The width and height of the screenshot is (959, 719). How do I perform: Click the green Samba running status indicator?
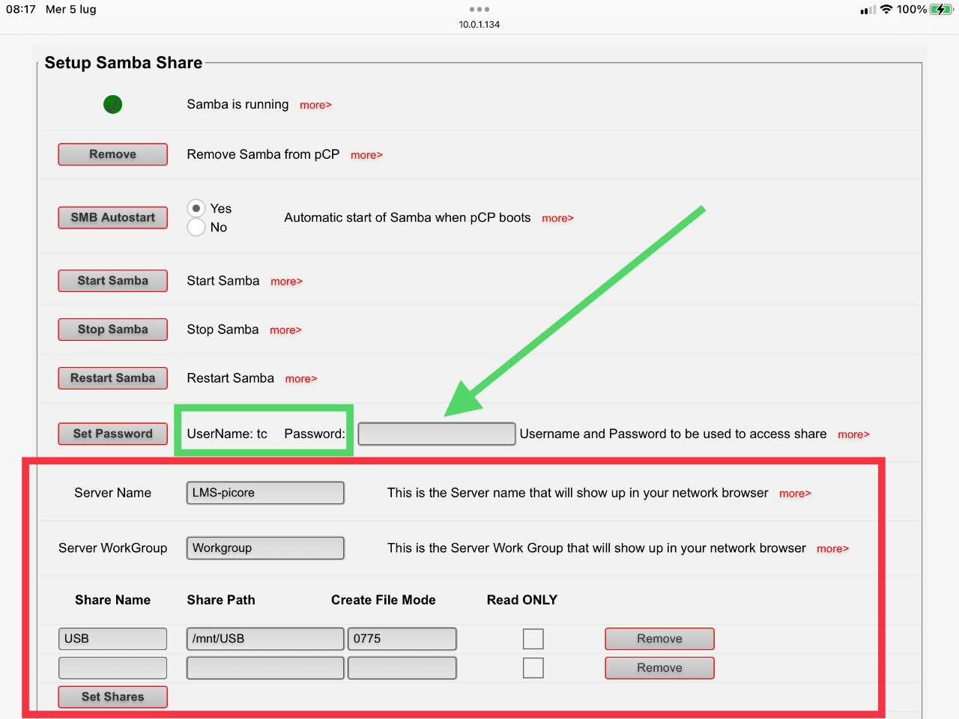click(112, 104)
